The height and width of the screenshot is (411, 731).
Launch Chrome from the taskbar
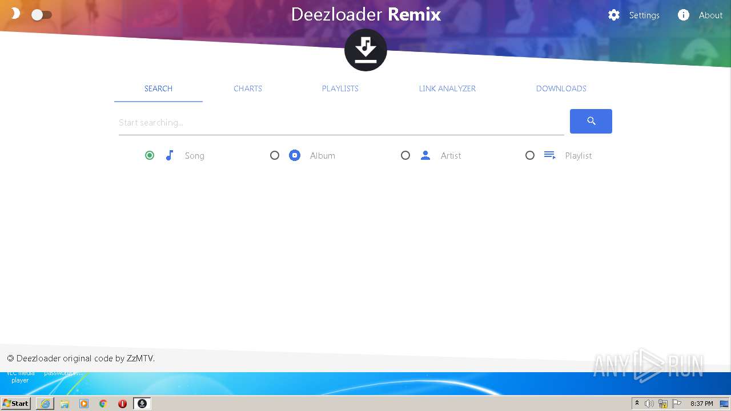(103, 404)
